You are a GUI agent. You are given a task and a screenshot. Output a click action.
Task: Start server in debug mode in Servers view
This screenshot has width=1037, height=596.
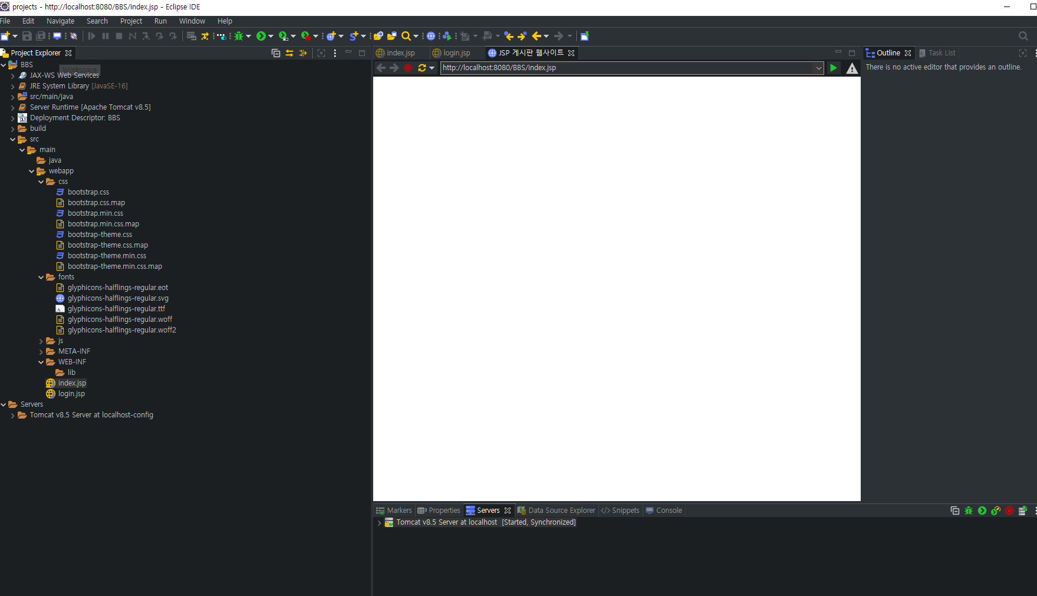(969, 511)
